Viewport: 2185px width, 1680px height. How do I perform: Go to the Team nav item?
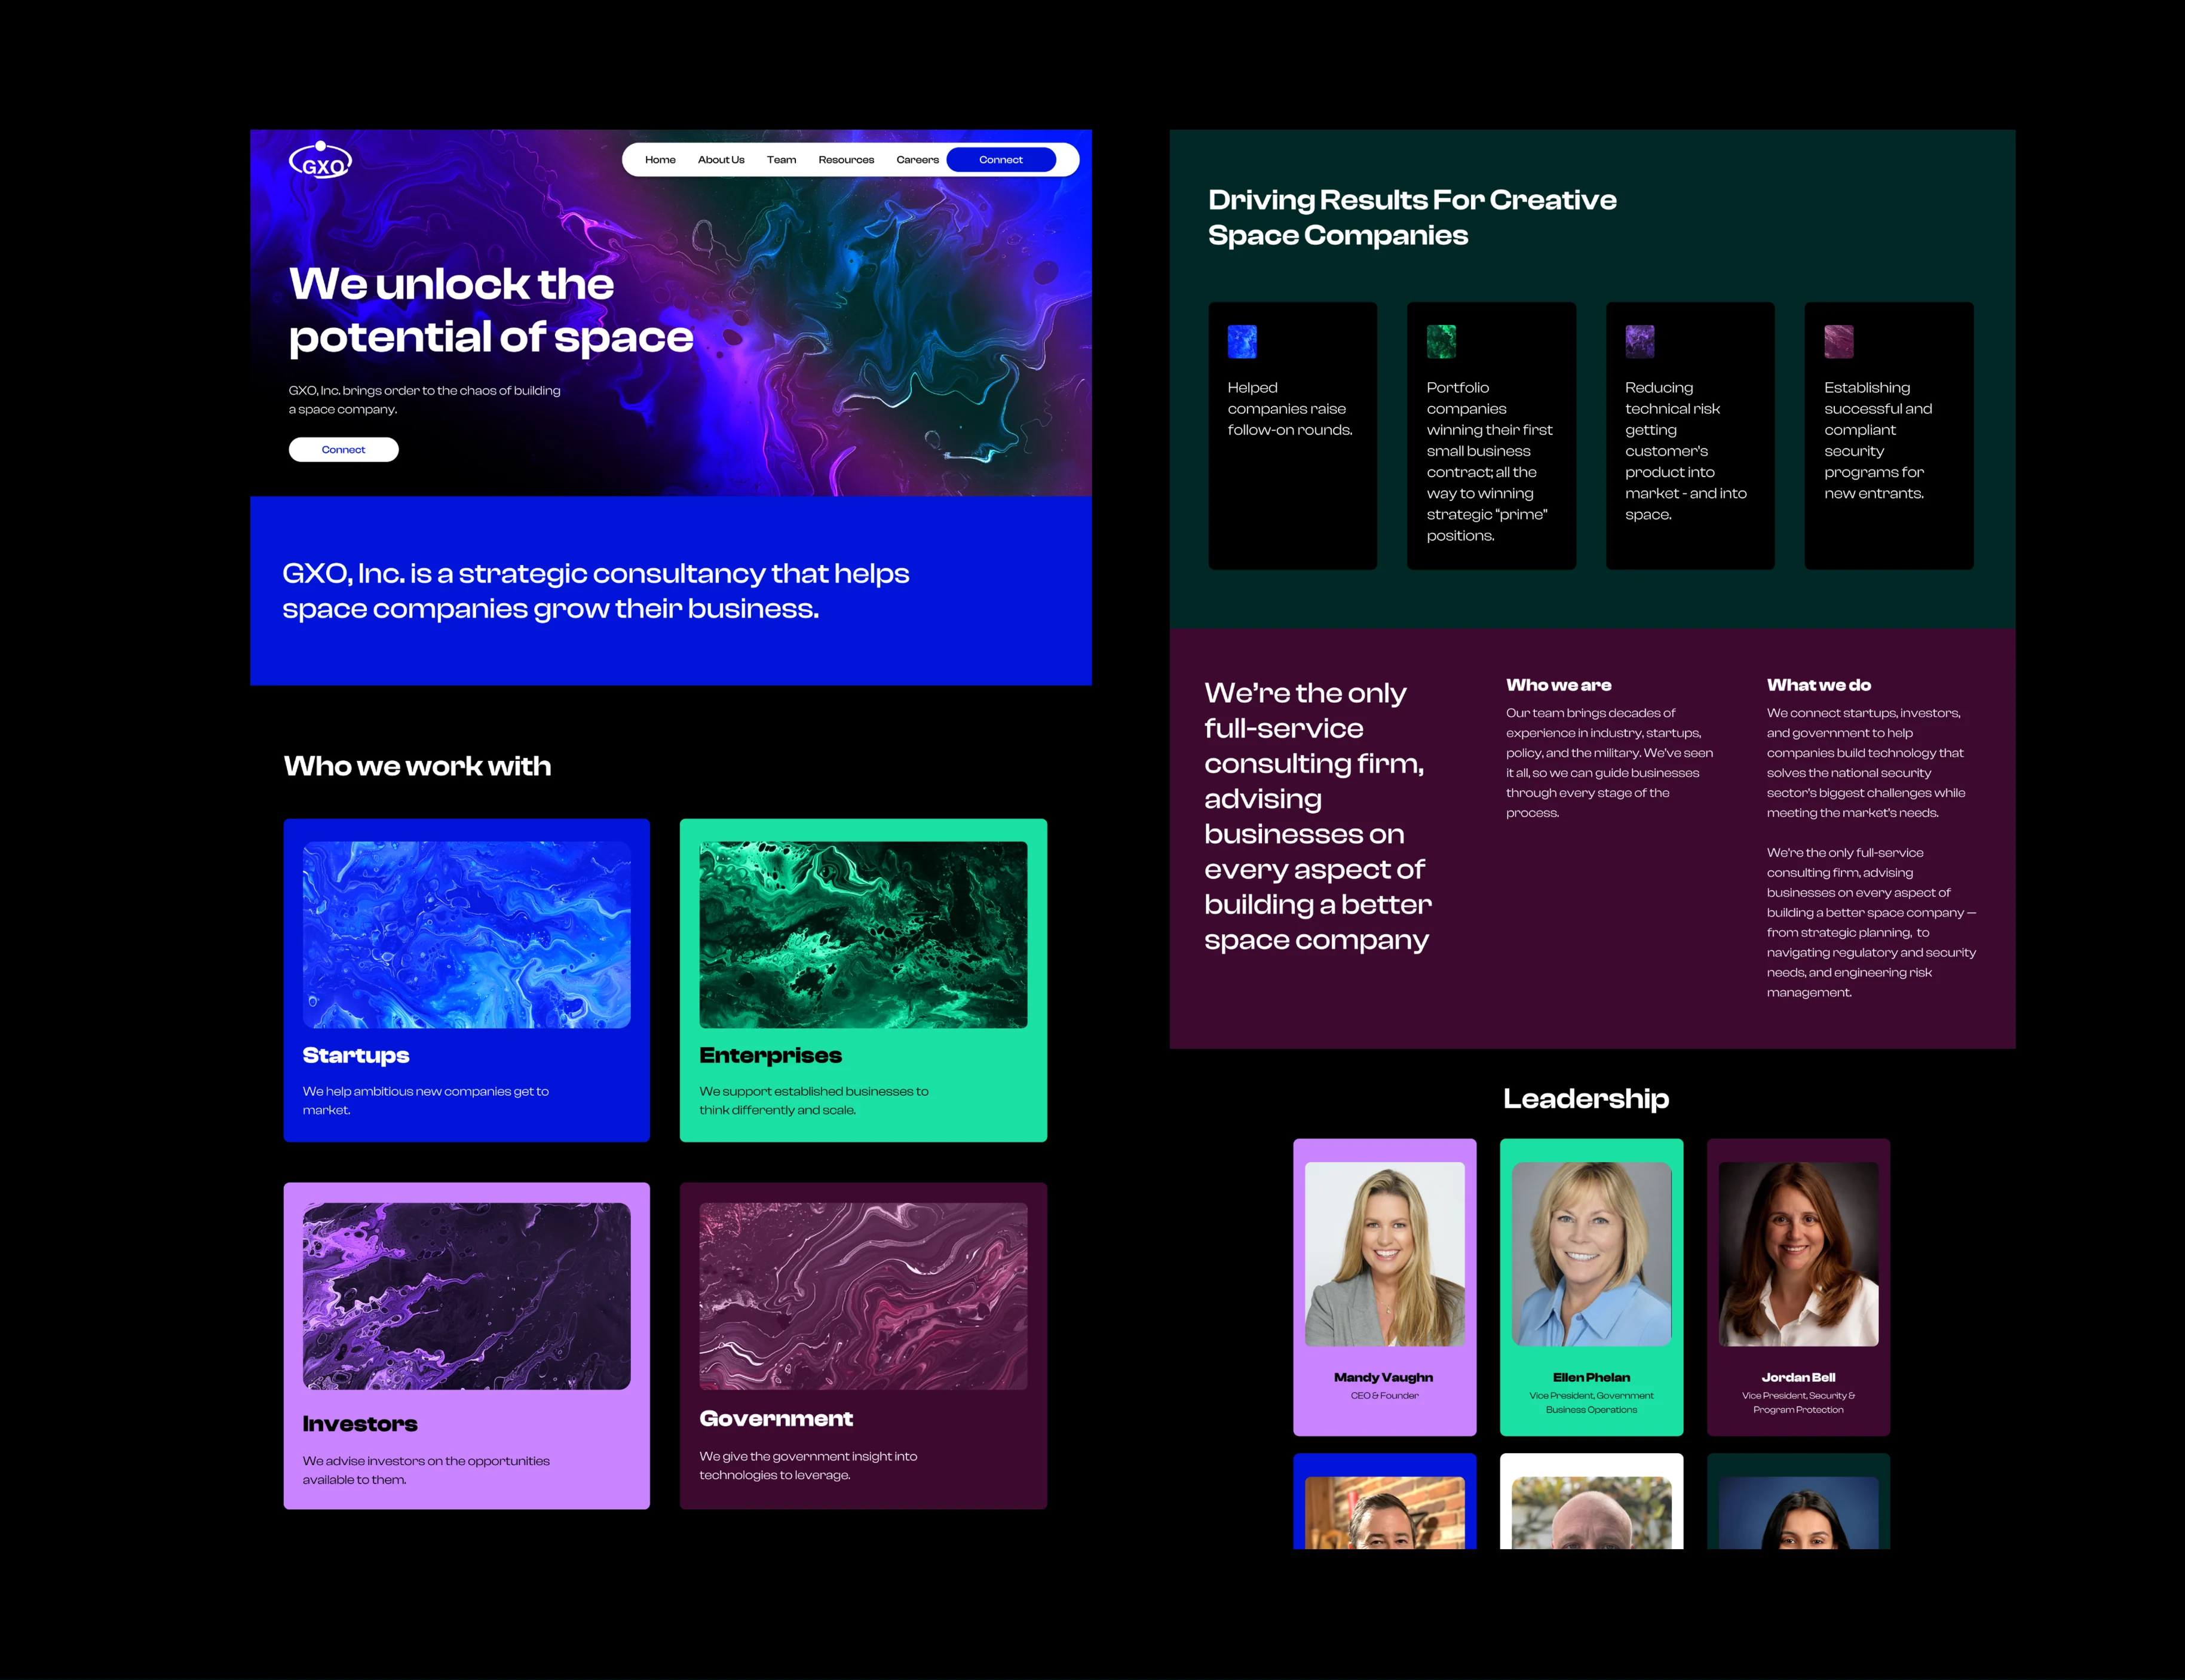click(782, 160)
